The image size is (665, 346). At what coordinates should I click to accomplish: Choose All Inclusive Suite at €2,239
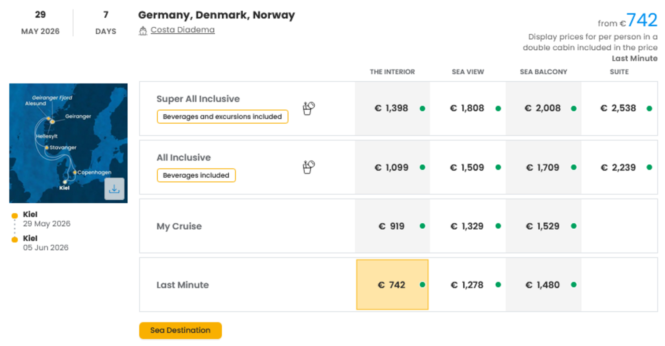619,167
